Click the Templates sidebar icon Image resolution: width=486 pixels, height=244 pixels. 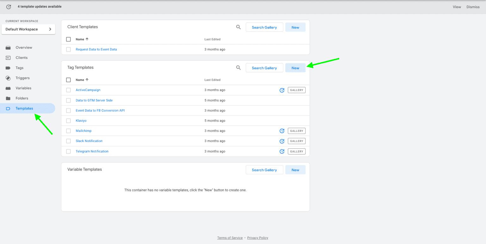[x=8, y=108]
